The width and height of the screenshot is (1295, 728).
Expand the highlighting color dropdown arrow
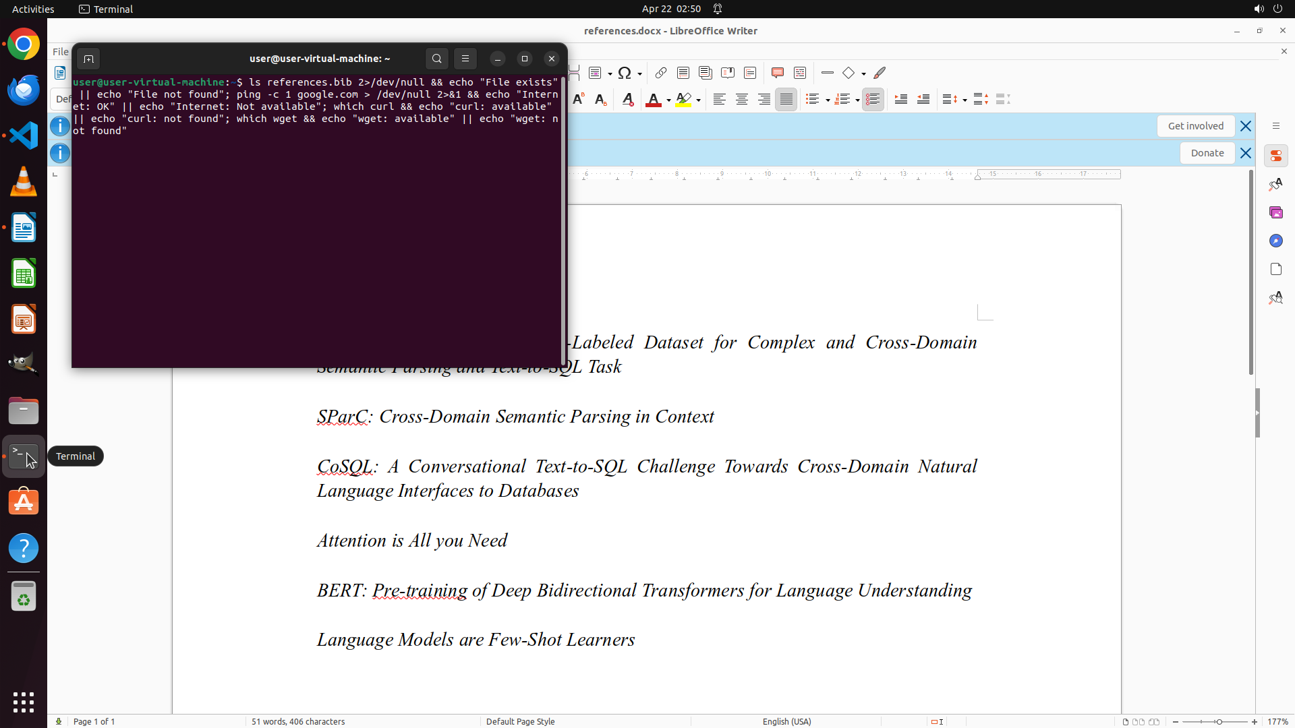click(699, 100)
